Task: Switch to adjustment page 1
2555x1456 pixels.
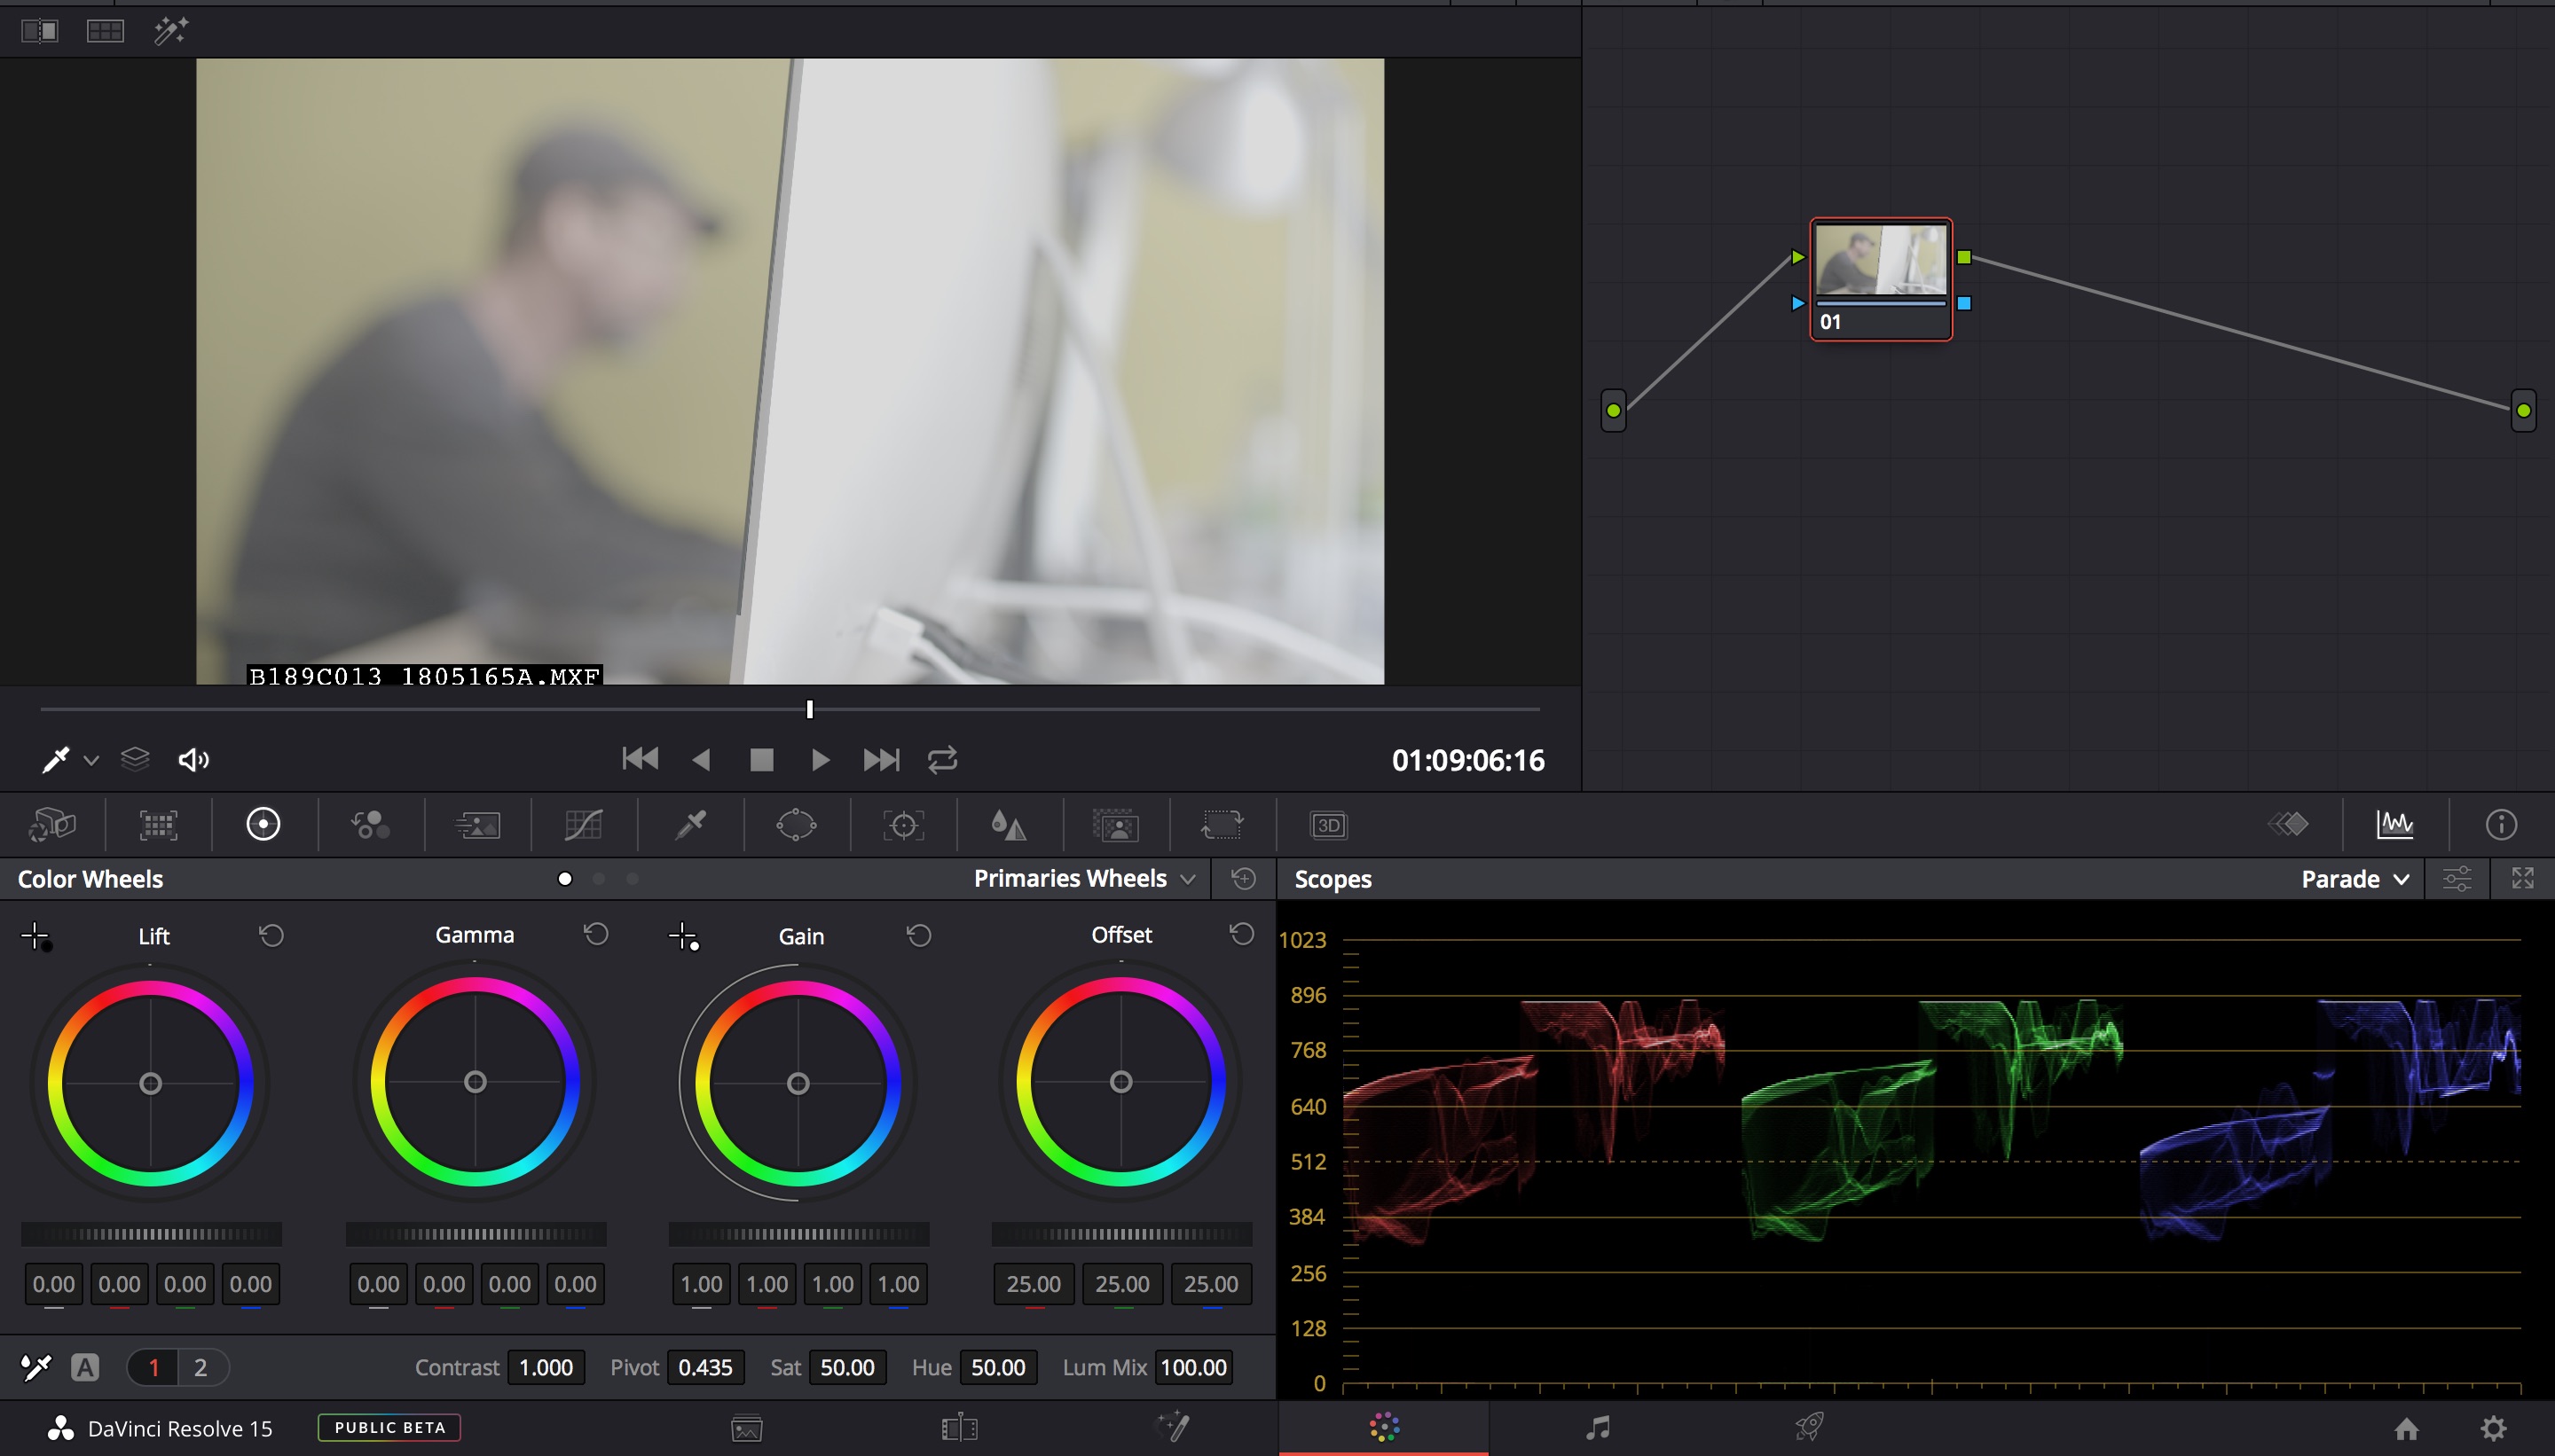Action: pyautogui.click(x=153, y=1367)
